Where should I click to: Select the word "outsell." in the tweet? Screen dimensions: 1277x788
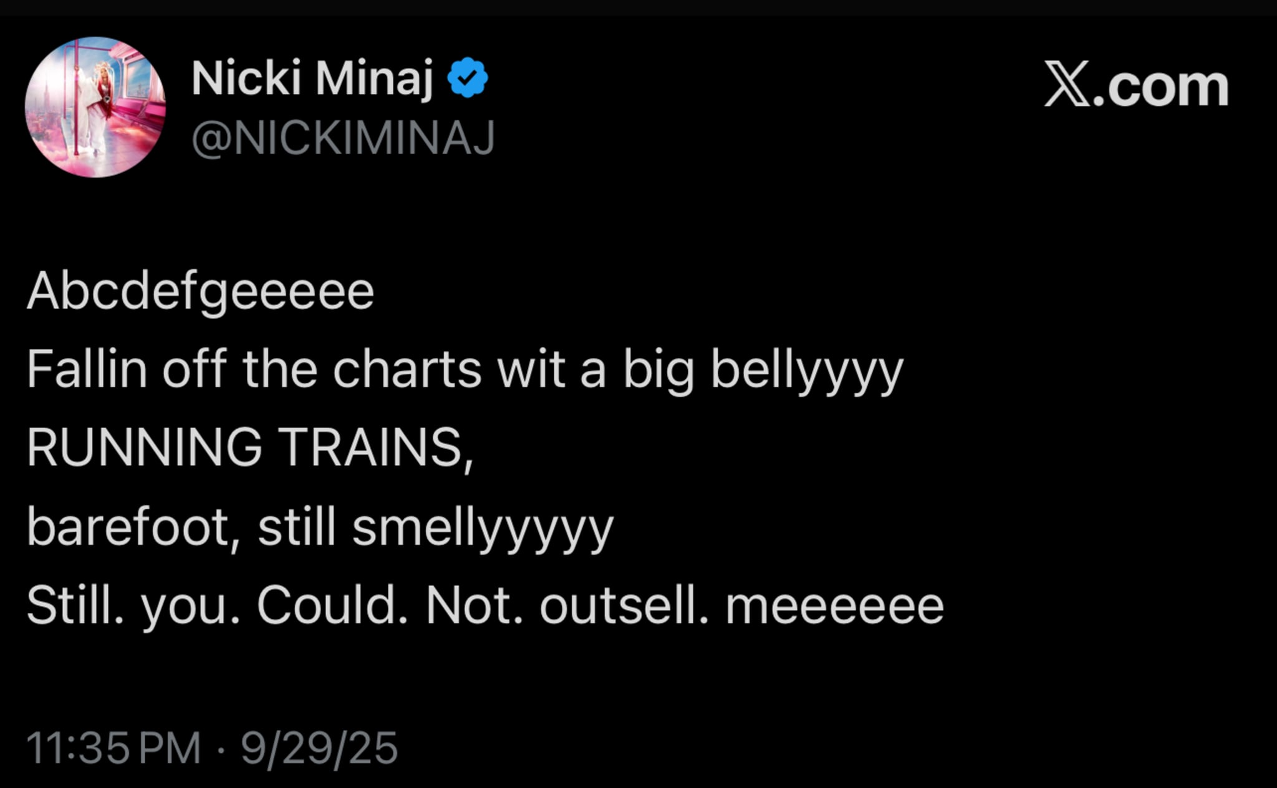[624, 605]
